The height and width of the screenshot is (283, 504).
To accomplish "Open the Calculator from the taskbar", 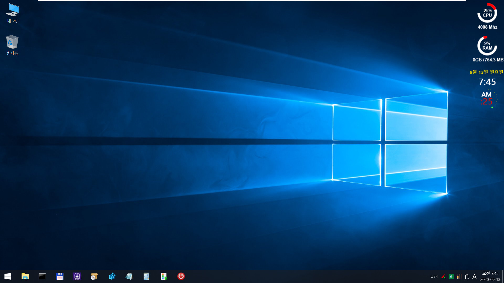I will coord(146,276).
